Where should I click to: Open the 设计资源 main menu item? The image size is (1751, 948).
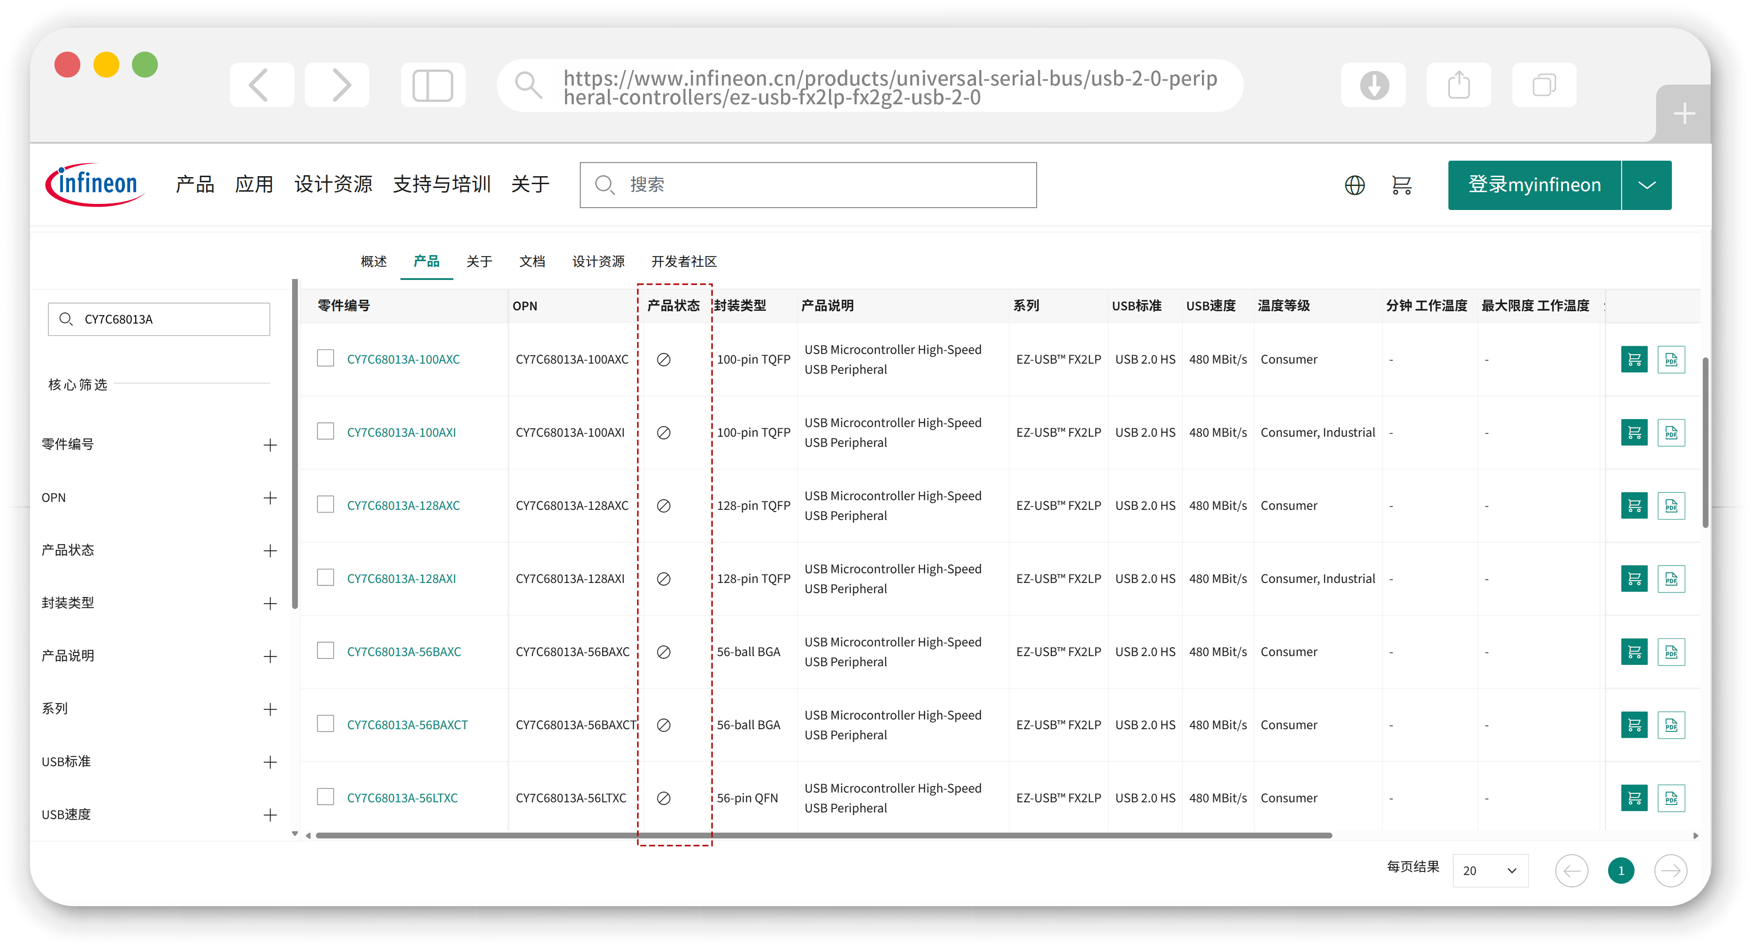click(333, 184)
